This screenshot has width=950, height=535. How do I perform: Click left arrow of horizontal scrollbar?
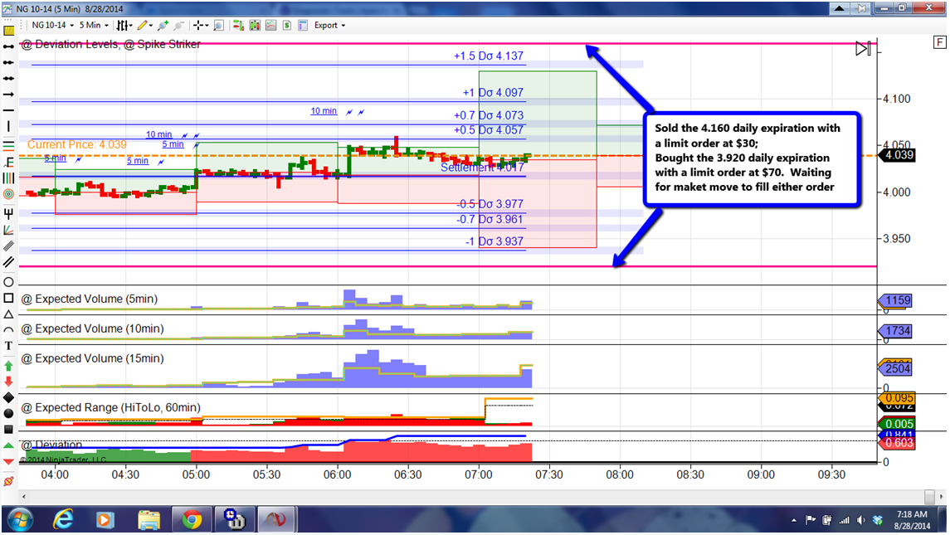[x=23, y=496]
